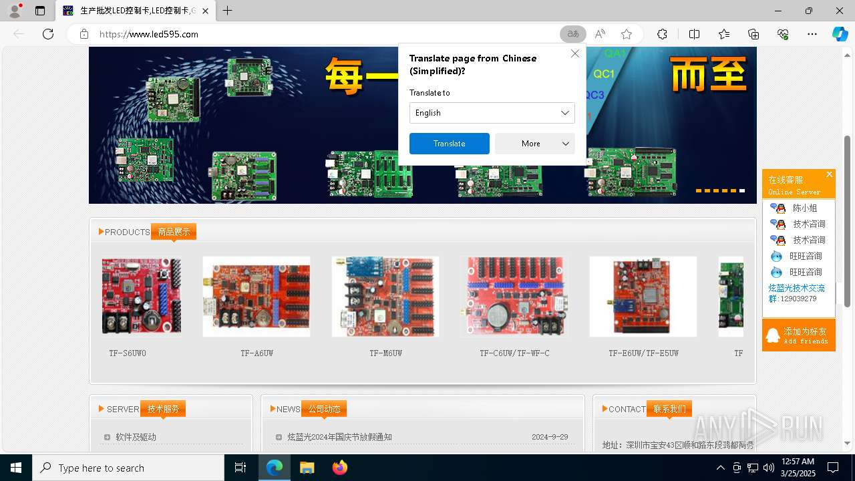855x481 pixels.
Task: Close the translate popup
Action: (575, 53)
